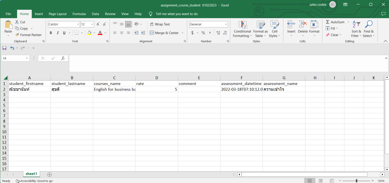
Task: Click the Merge & Center icon
Action: click(x=152, y=33)
